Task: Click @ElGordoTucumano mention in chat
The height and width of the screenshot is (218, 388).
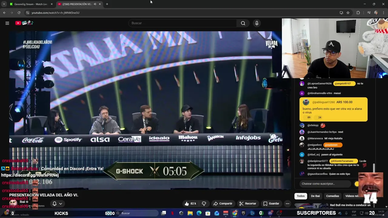Action: click(343, 161)
